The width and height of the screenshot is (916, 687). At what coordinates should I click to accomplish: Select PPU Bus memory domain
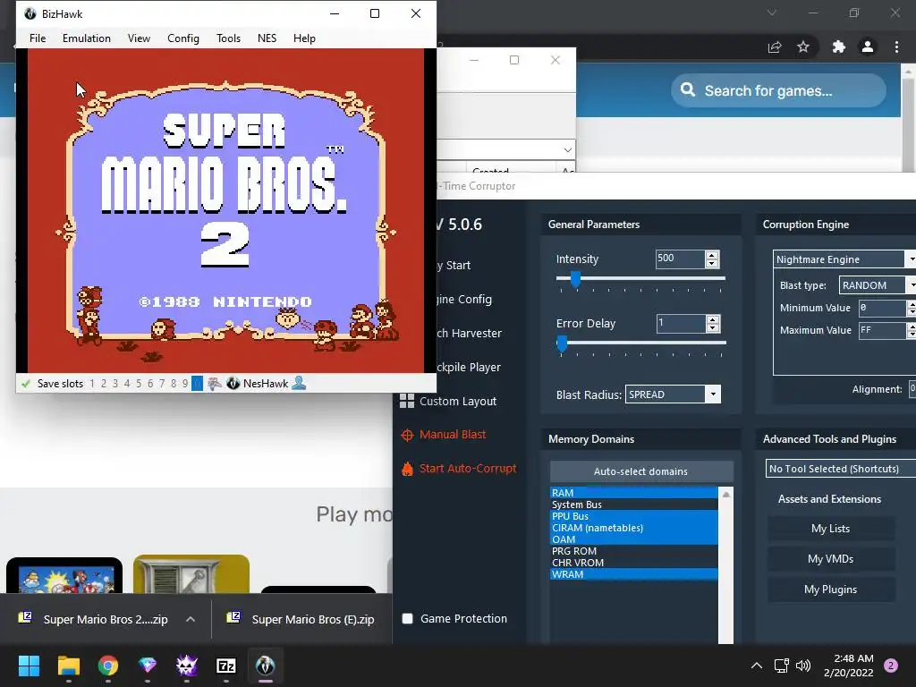[634, 516]
